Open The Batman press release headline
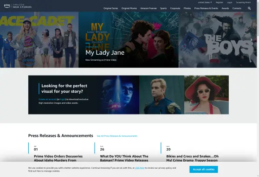 [124, 158]
